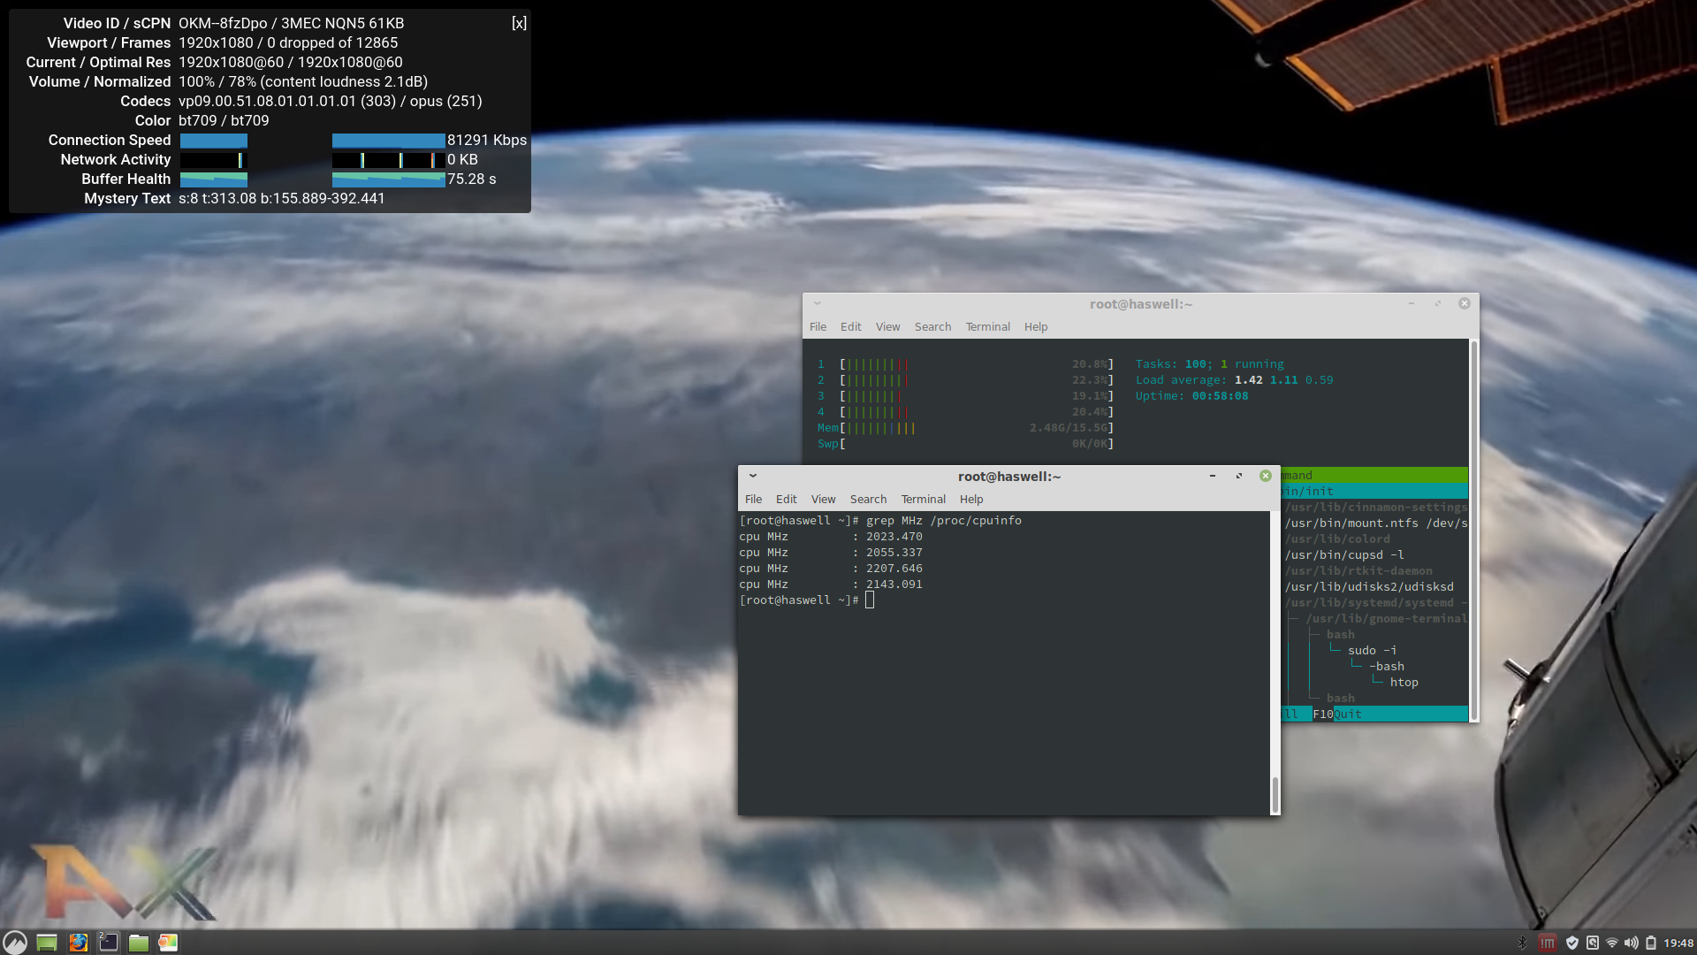Select the /usr/bin/cupsd -l process row
Image resolution: width=1697 pixels, height=955 pixels.
click(1343, 555)
